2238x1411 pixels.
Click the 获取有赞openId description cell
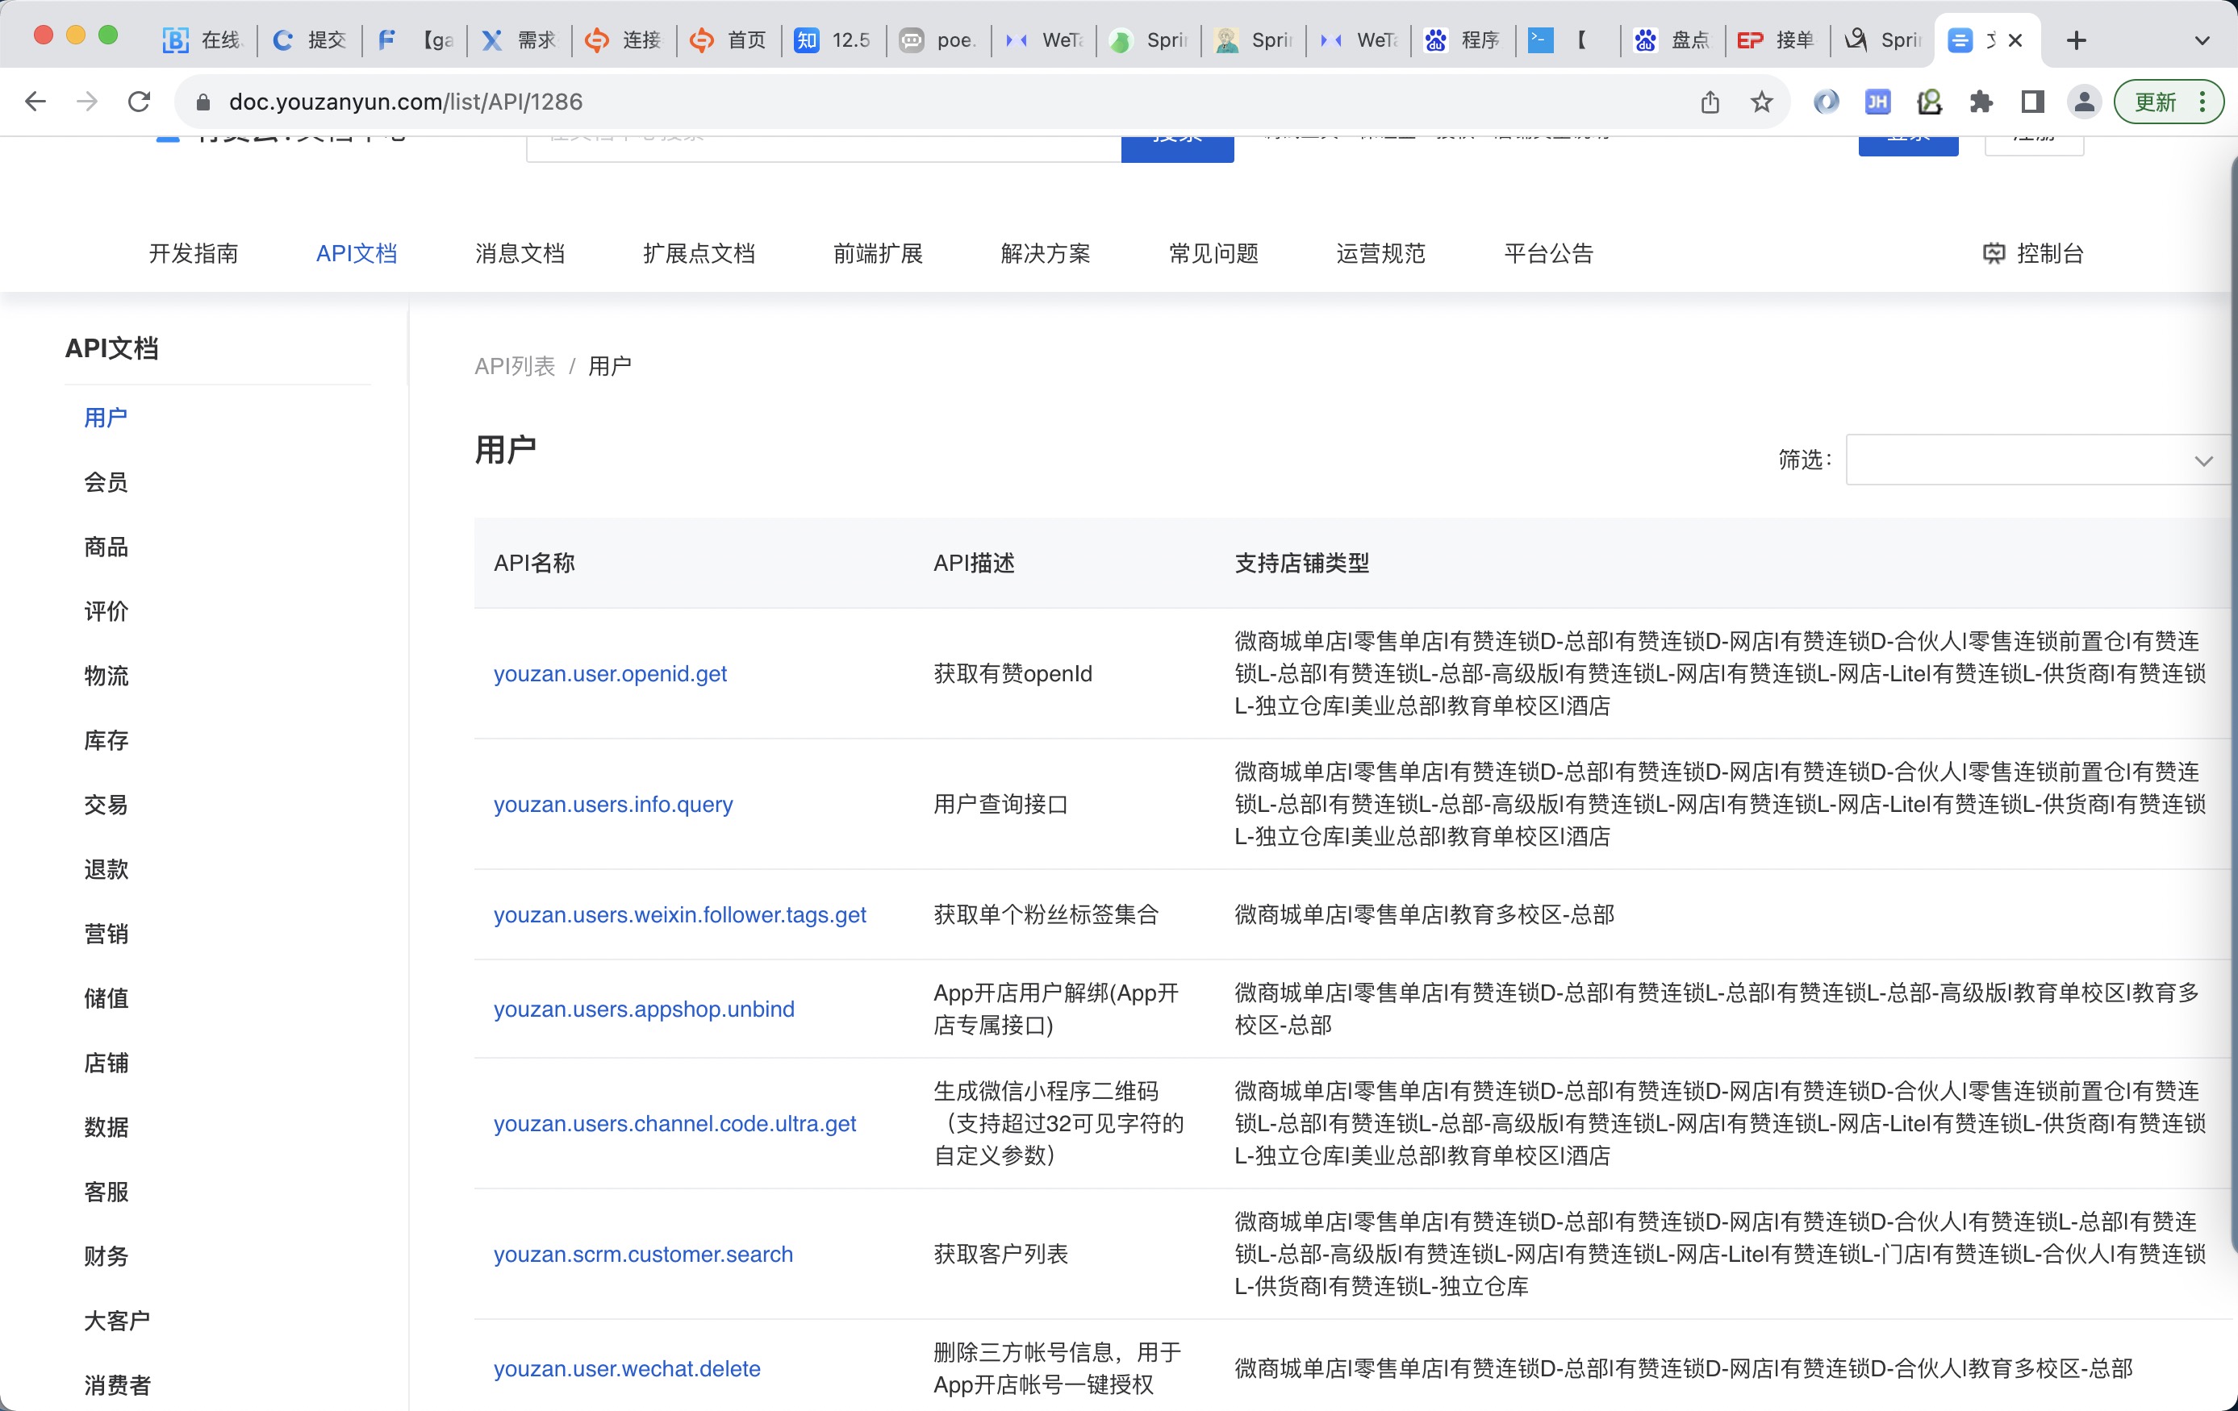pos(1013,673)
